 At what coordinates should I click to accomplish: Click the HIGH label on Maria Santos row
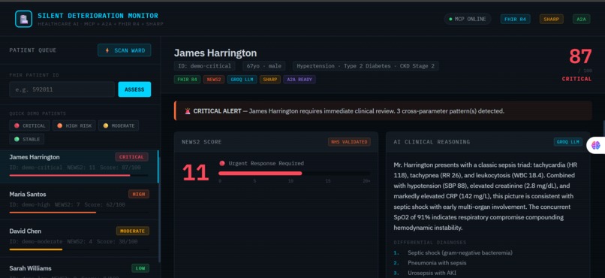coord(139,194)
